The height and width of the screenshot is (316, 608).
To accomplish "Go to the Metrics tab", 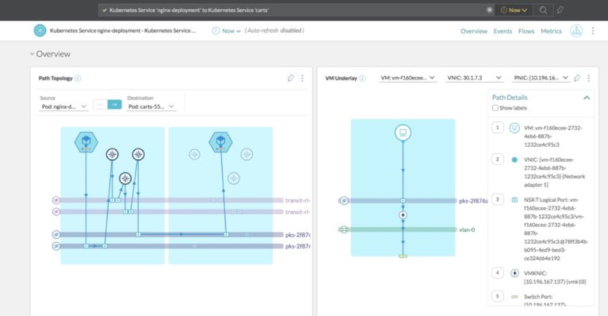I will 551,31.
